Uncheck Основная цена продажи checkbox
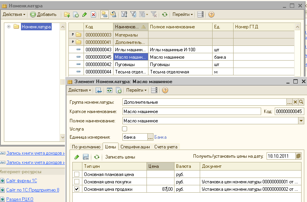 [77, 189]
